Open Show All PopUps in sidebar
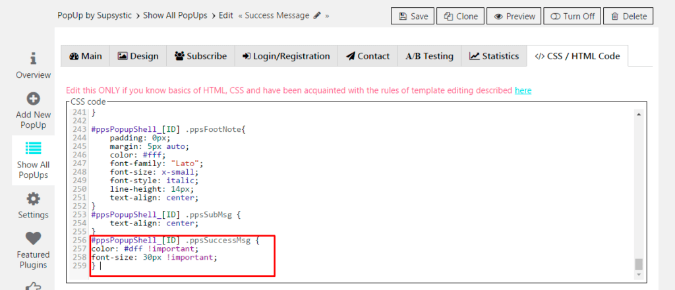 pos(33,161)
